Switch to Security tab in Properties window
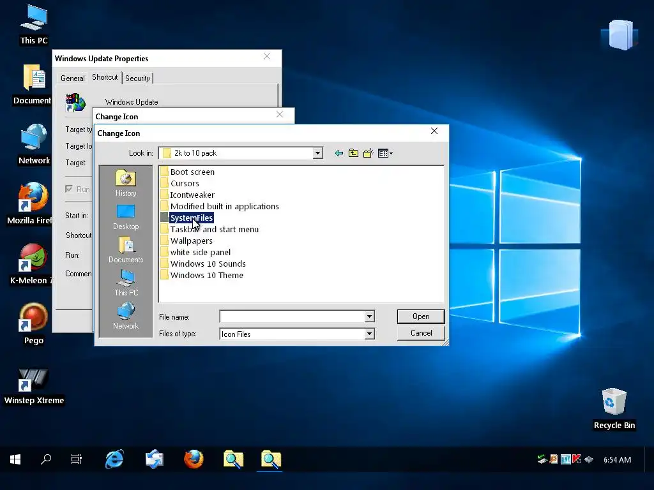Viewport: 654px width, 490px height. click(137, 78)
